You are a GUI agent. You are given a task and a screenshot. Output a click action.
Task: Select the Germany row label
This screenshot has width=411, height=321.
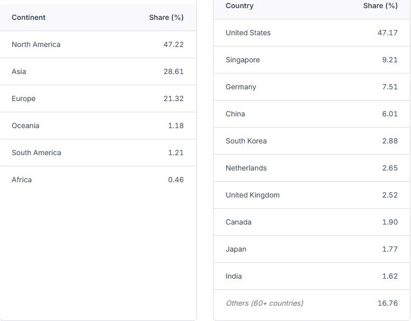pos(241,87)
